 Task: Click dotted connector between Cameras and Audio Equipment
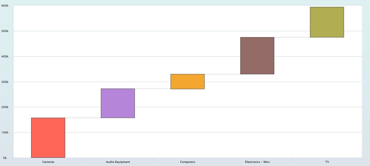(83, 118)
